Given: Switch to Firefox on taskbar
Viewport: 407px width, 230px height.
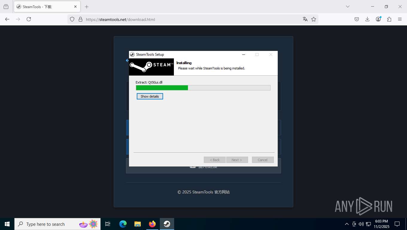Looking at the screenshot, I should point(152,224).
